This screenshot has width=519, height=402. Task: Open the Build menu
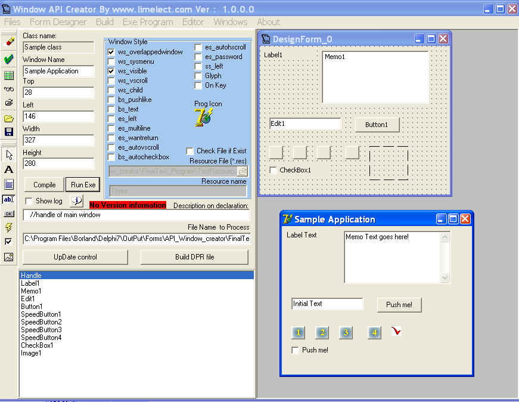(x=104, y=22)
